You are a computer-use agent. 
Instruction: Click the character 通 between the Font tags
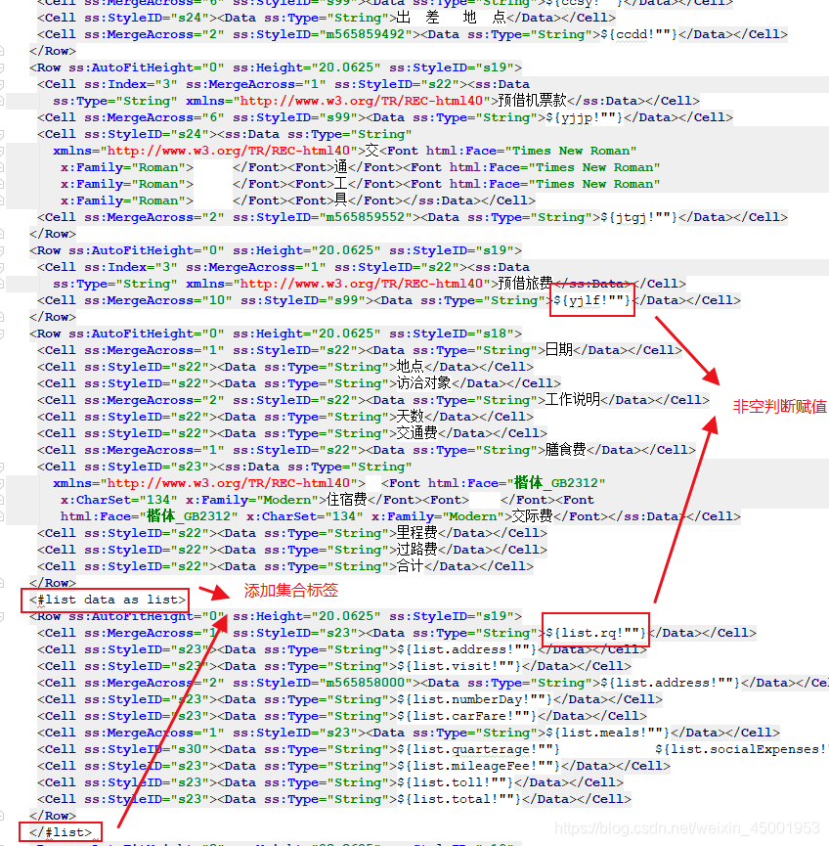[x=341, y=167]
